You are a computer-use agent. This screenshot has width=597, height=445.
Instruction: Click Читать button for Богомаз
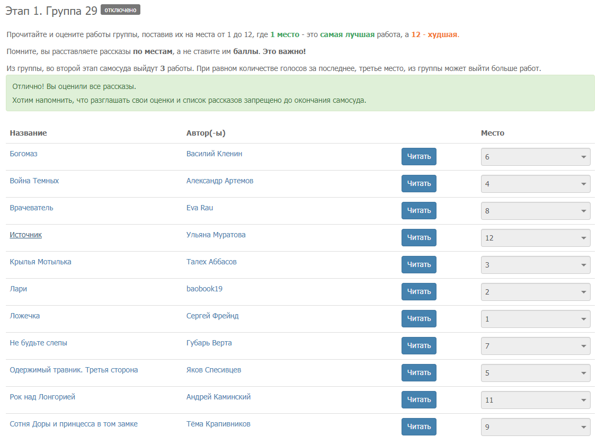(418, 157)
